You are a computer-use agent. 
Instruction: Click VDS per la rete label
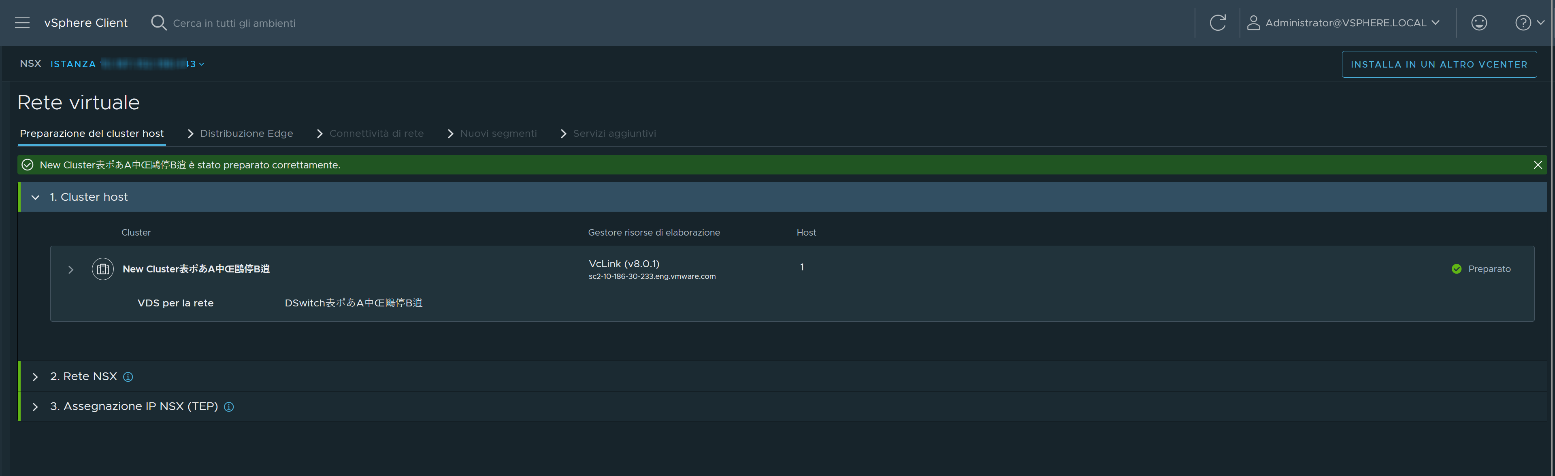(x=176, y=303)
